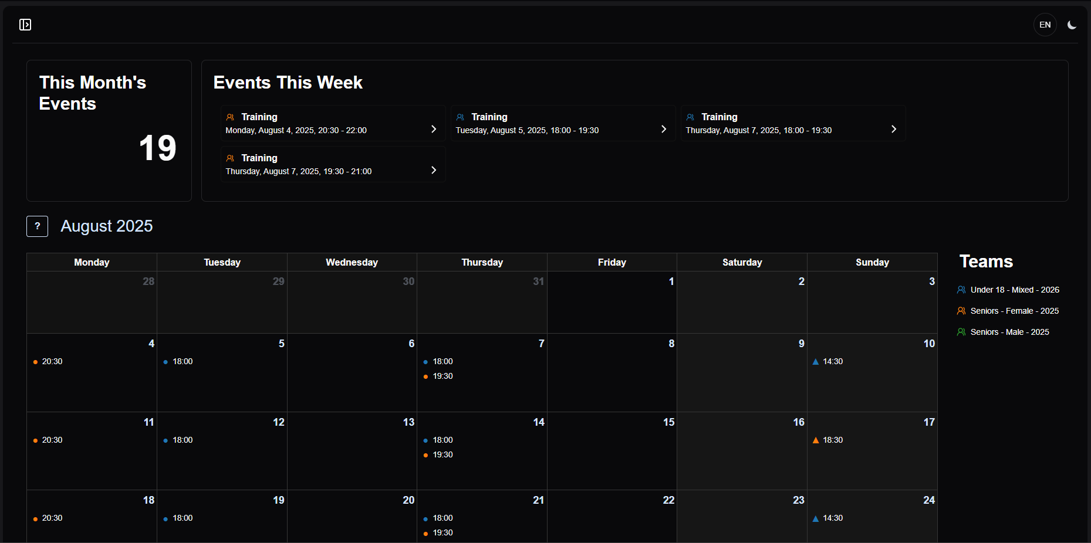Toggle the Seniors - Male - 2025 team label
The height and width of the screenshot is (543, 1091).
1009,332
